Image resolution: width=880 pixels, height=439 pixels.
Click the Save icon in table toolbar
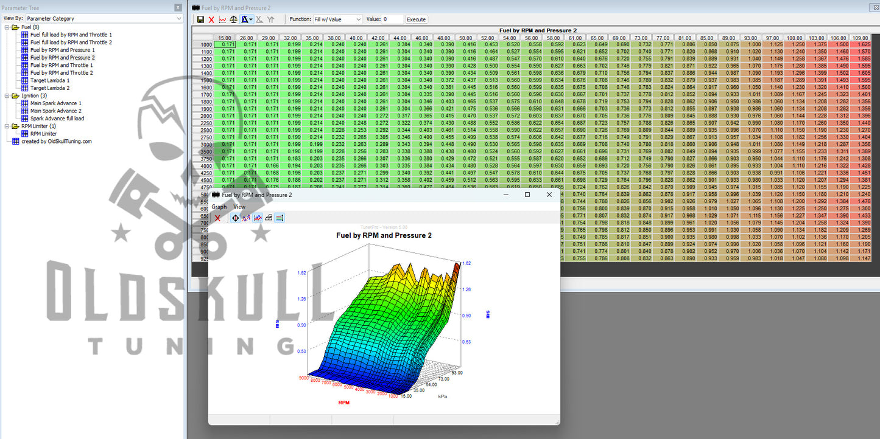tap(200, 19)
